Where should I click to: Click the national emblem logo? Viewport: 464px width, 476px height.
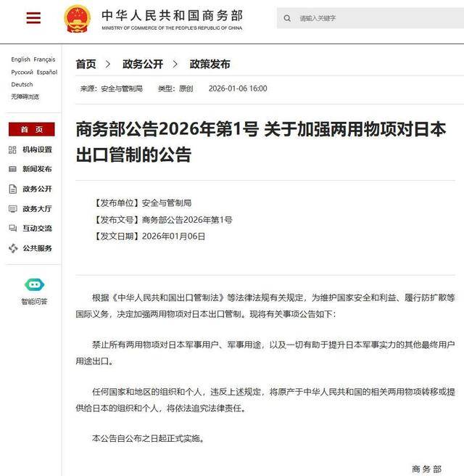point(77,19)
